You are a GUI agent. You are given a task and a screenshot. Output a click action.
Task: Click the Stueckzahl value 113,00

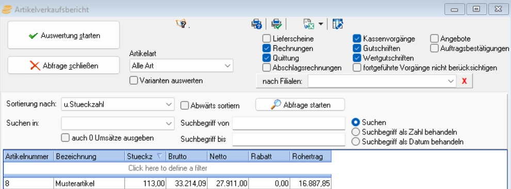click(146, 183)
